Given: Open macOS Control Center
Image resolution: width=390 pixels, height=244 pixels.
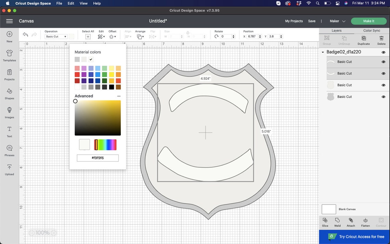Looking at the screenshot, I should [338, 3].
